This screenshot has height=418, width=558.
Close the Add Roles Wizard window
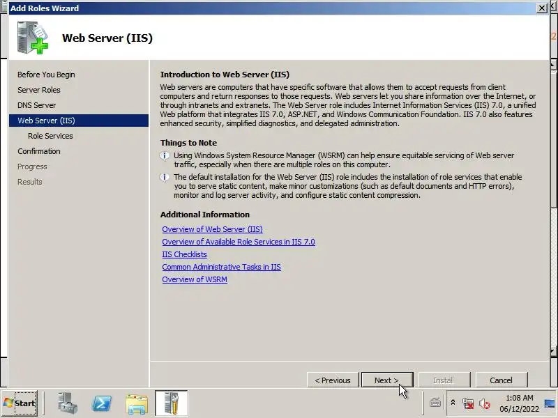click(x=542, y=8)
